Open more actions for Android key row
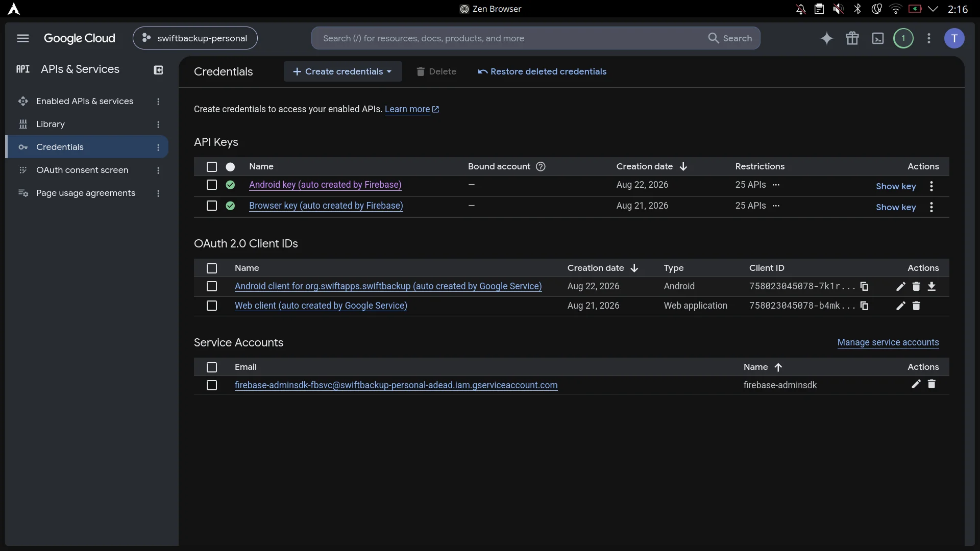This screenshot has height=551, width=980. pos(932,186)
